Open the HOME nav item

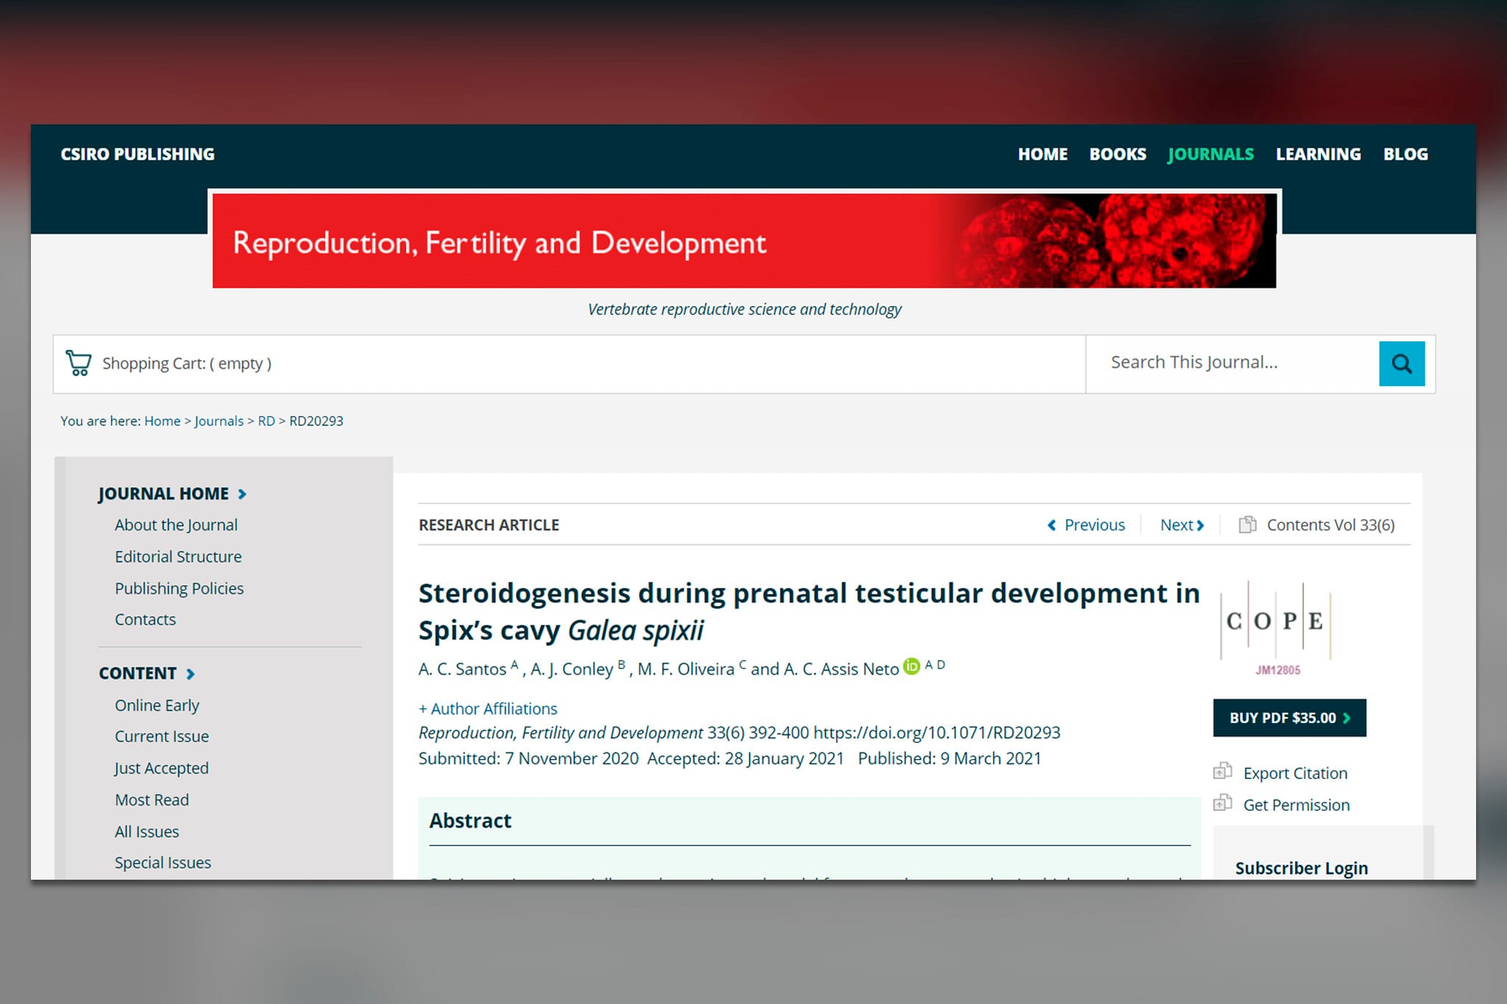point(1043,154)
